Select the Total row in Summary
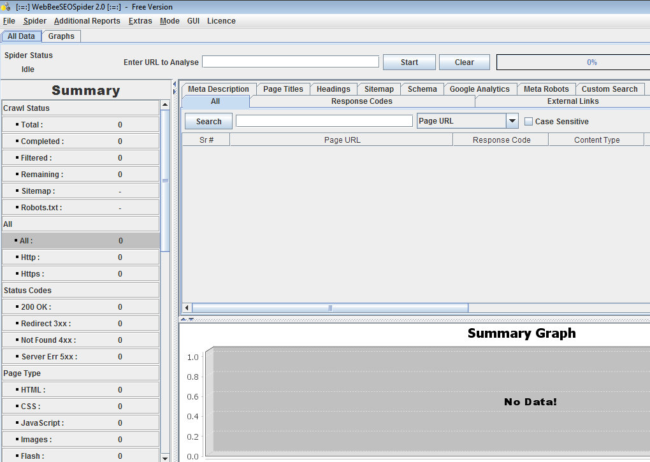 click(81, 125)
